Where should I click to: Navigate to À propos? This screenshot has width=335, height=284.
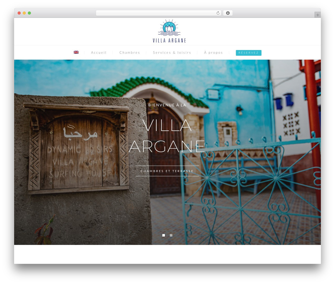(x=213, y=53)
